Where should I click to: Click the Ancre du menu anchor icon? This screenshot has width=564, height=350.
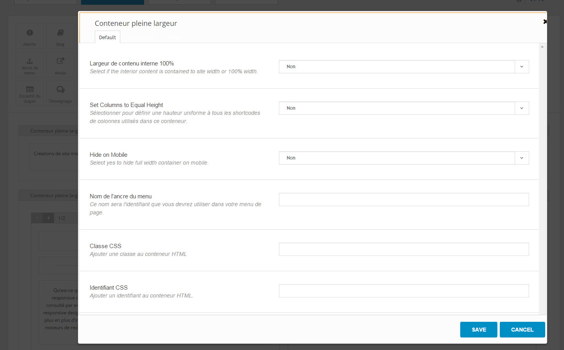(30, 62)
